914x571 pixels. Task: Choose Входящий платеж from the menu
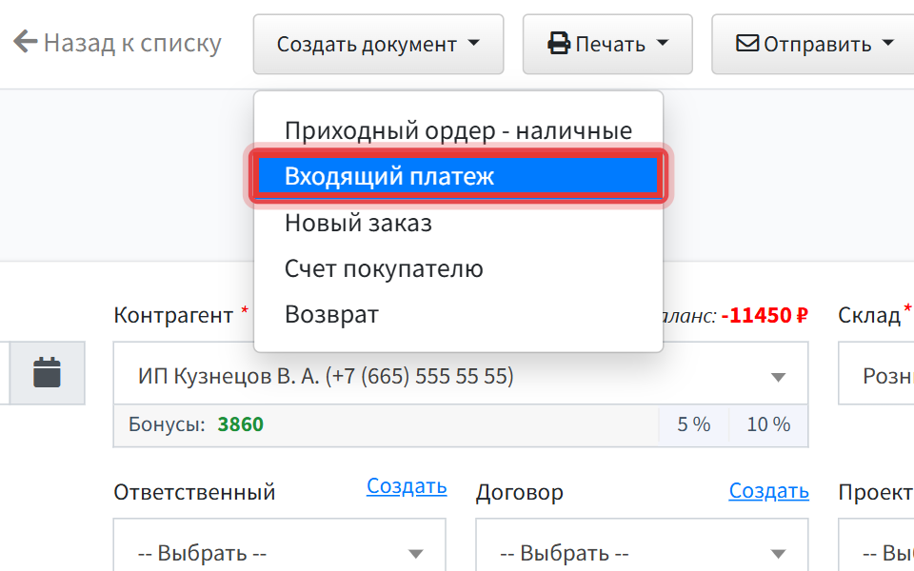(458, 176)
